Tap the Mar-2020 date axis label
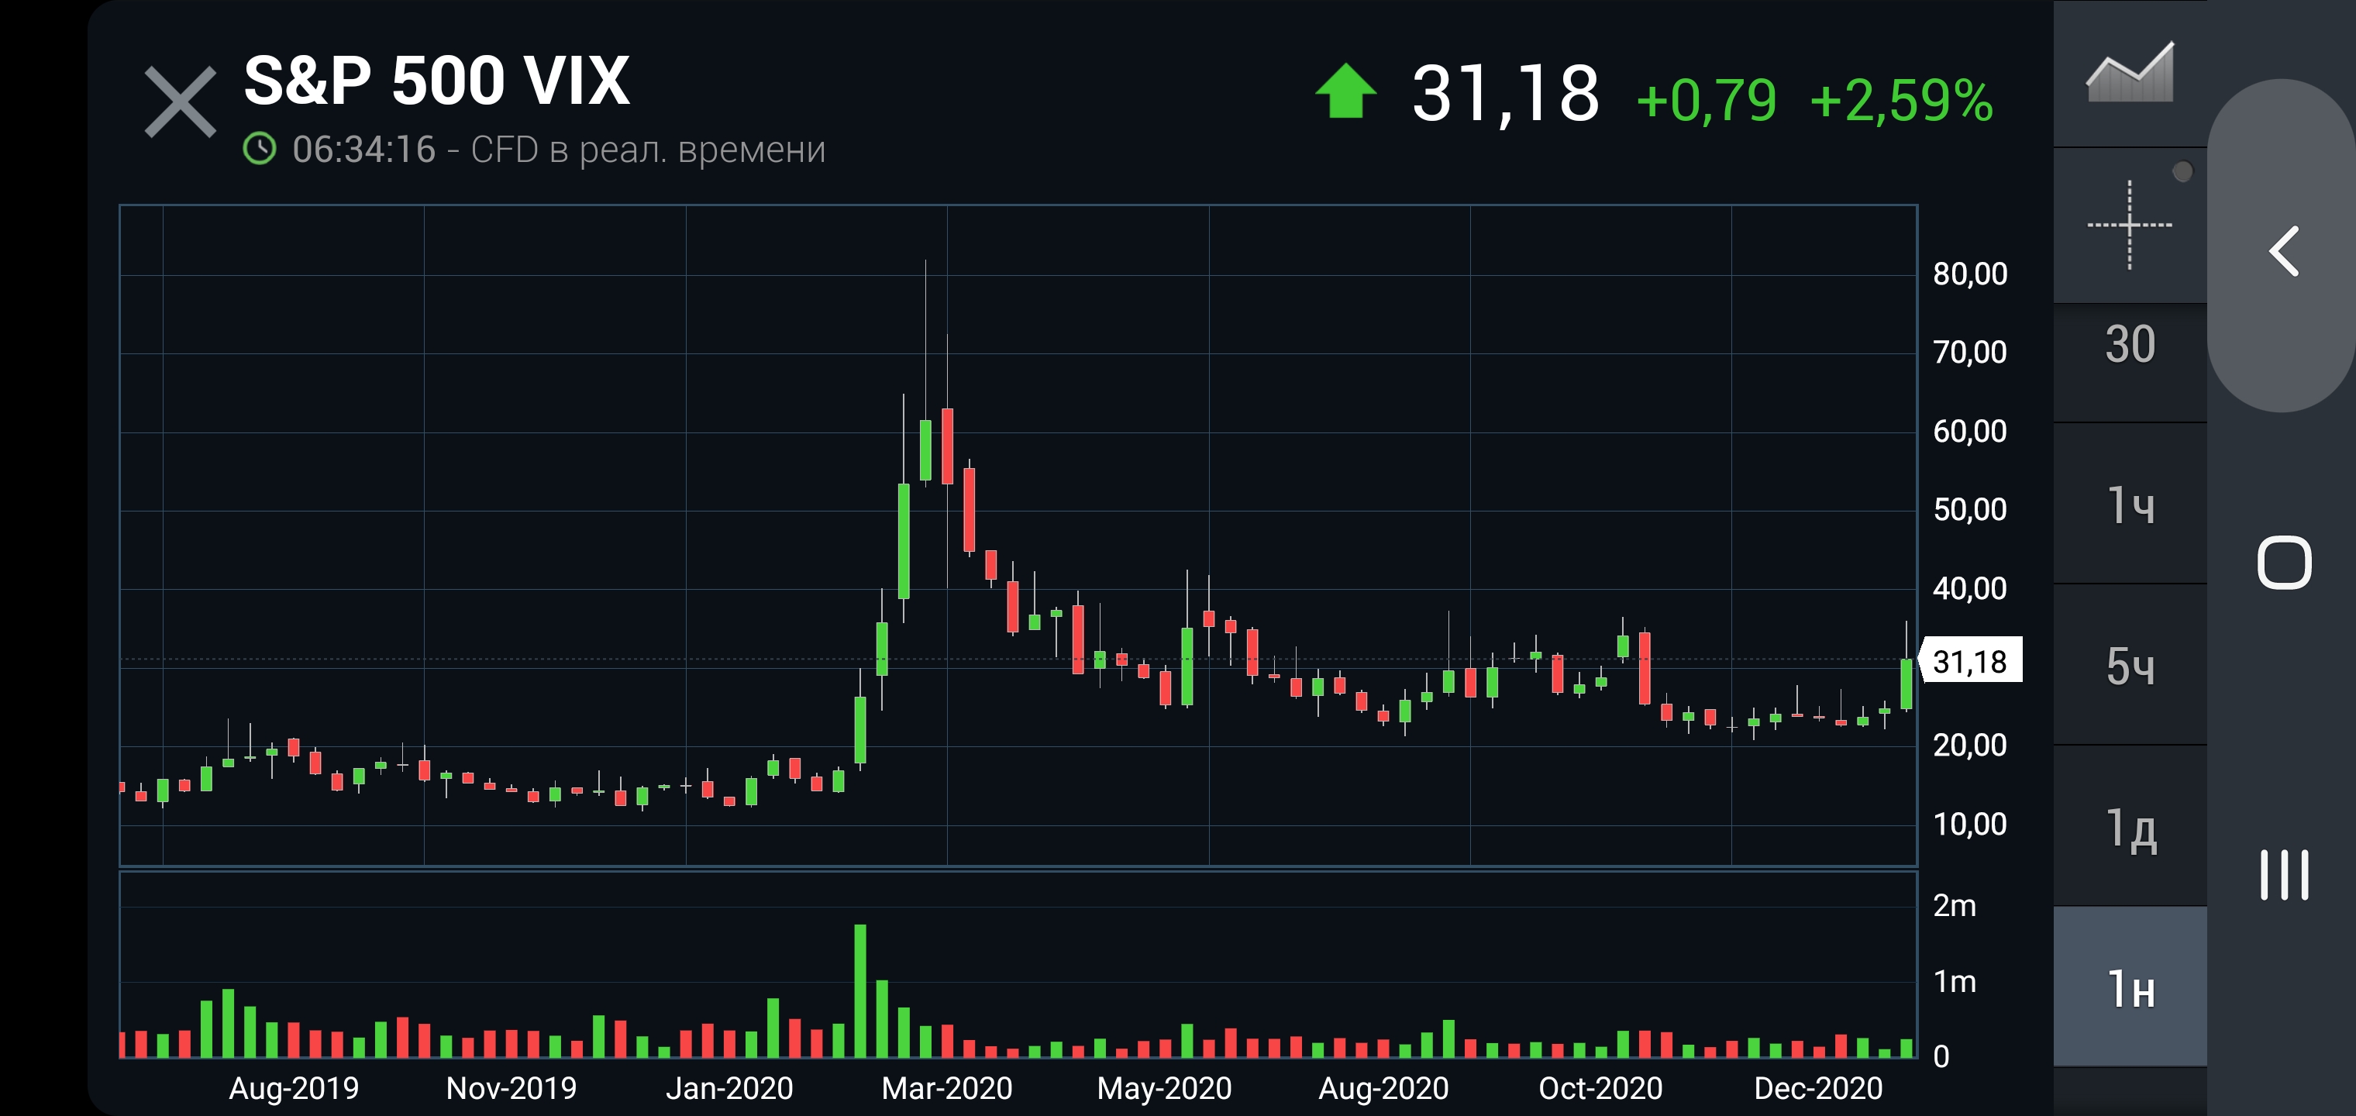This screenshot has height=1116, width=2356. [946, 1089]
